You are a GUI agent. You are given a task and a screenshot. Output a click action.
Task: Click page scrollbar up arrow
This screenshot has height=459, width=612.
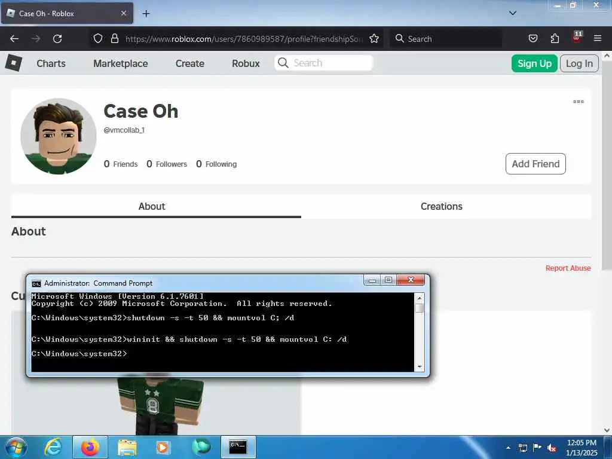607,56
